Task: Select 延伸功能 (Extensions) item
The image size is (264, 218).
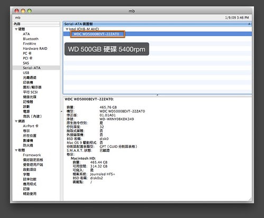Action: click(x=30, y=179)
